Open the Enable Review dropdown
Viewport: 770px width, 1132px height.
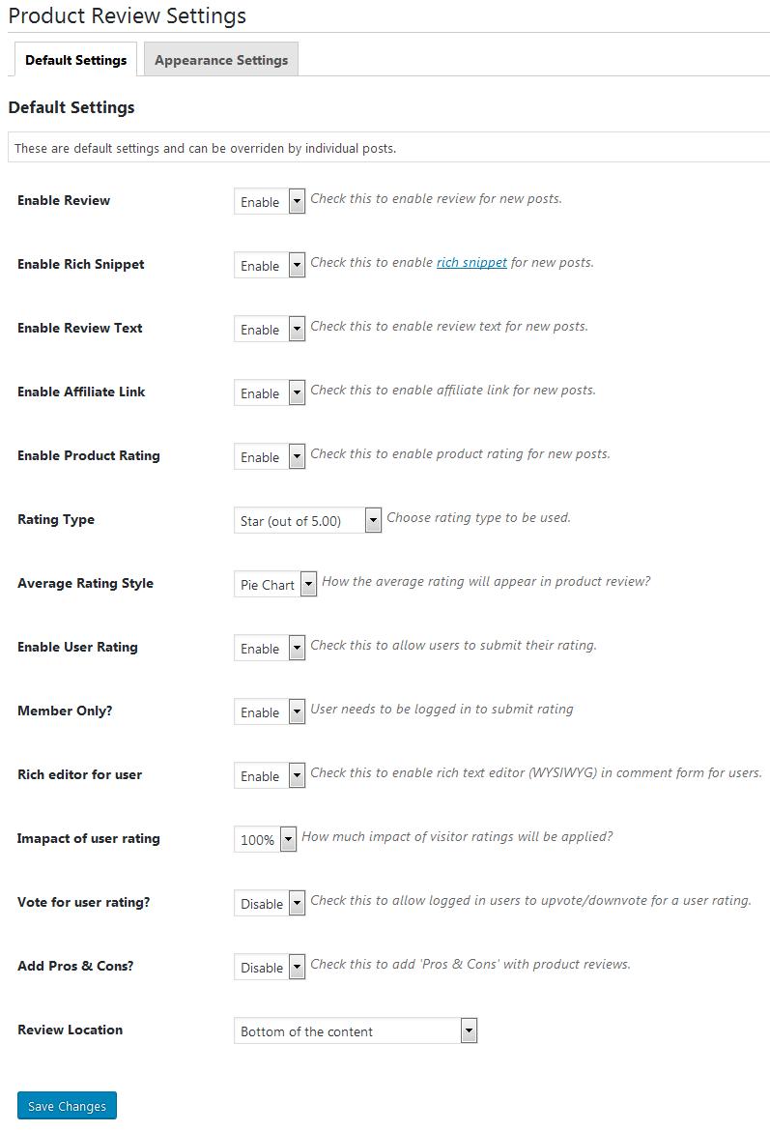270,201
